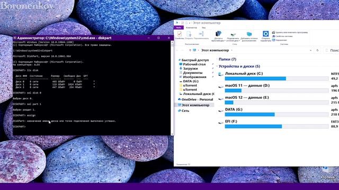Click the 'DISKPART> sel part 1' line

pyautogui.click(x=27, y=104)
